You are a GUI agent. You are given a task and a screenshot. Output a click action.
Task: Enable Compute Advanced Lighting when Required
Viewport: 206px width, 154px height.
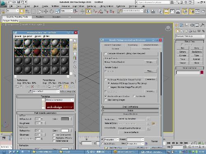point(105,53)
